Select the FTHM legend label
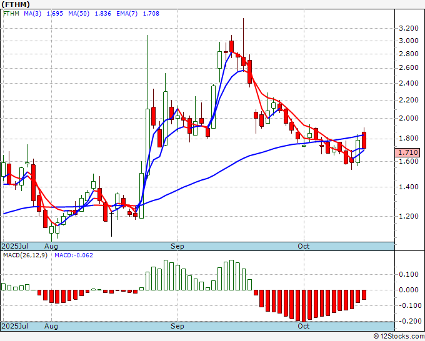This screenshot has height=341, width=425. (x=11, y=14)
